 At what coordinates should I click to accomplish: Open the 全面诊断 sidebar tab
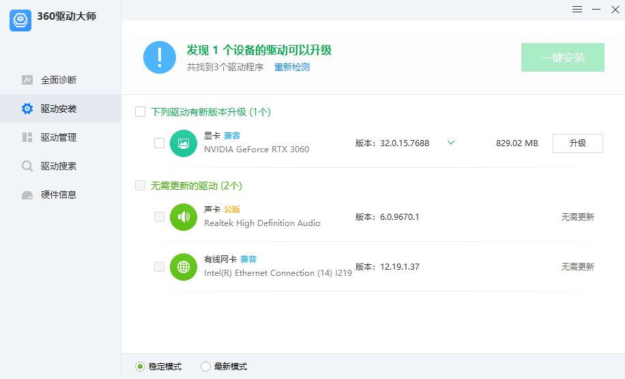[x=58, y=80]
